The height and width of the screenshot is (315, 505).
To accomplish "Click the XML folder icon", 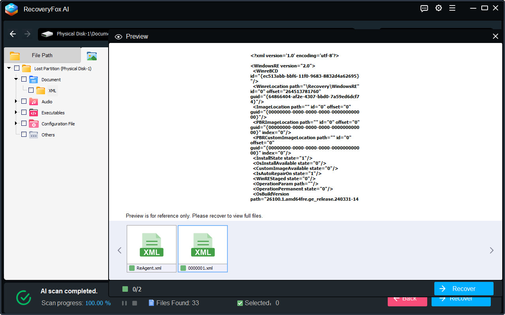I will pos(41,90).
